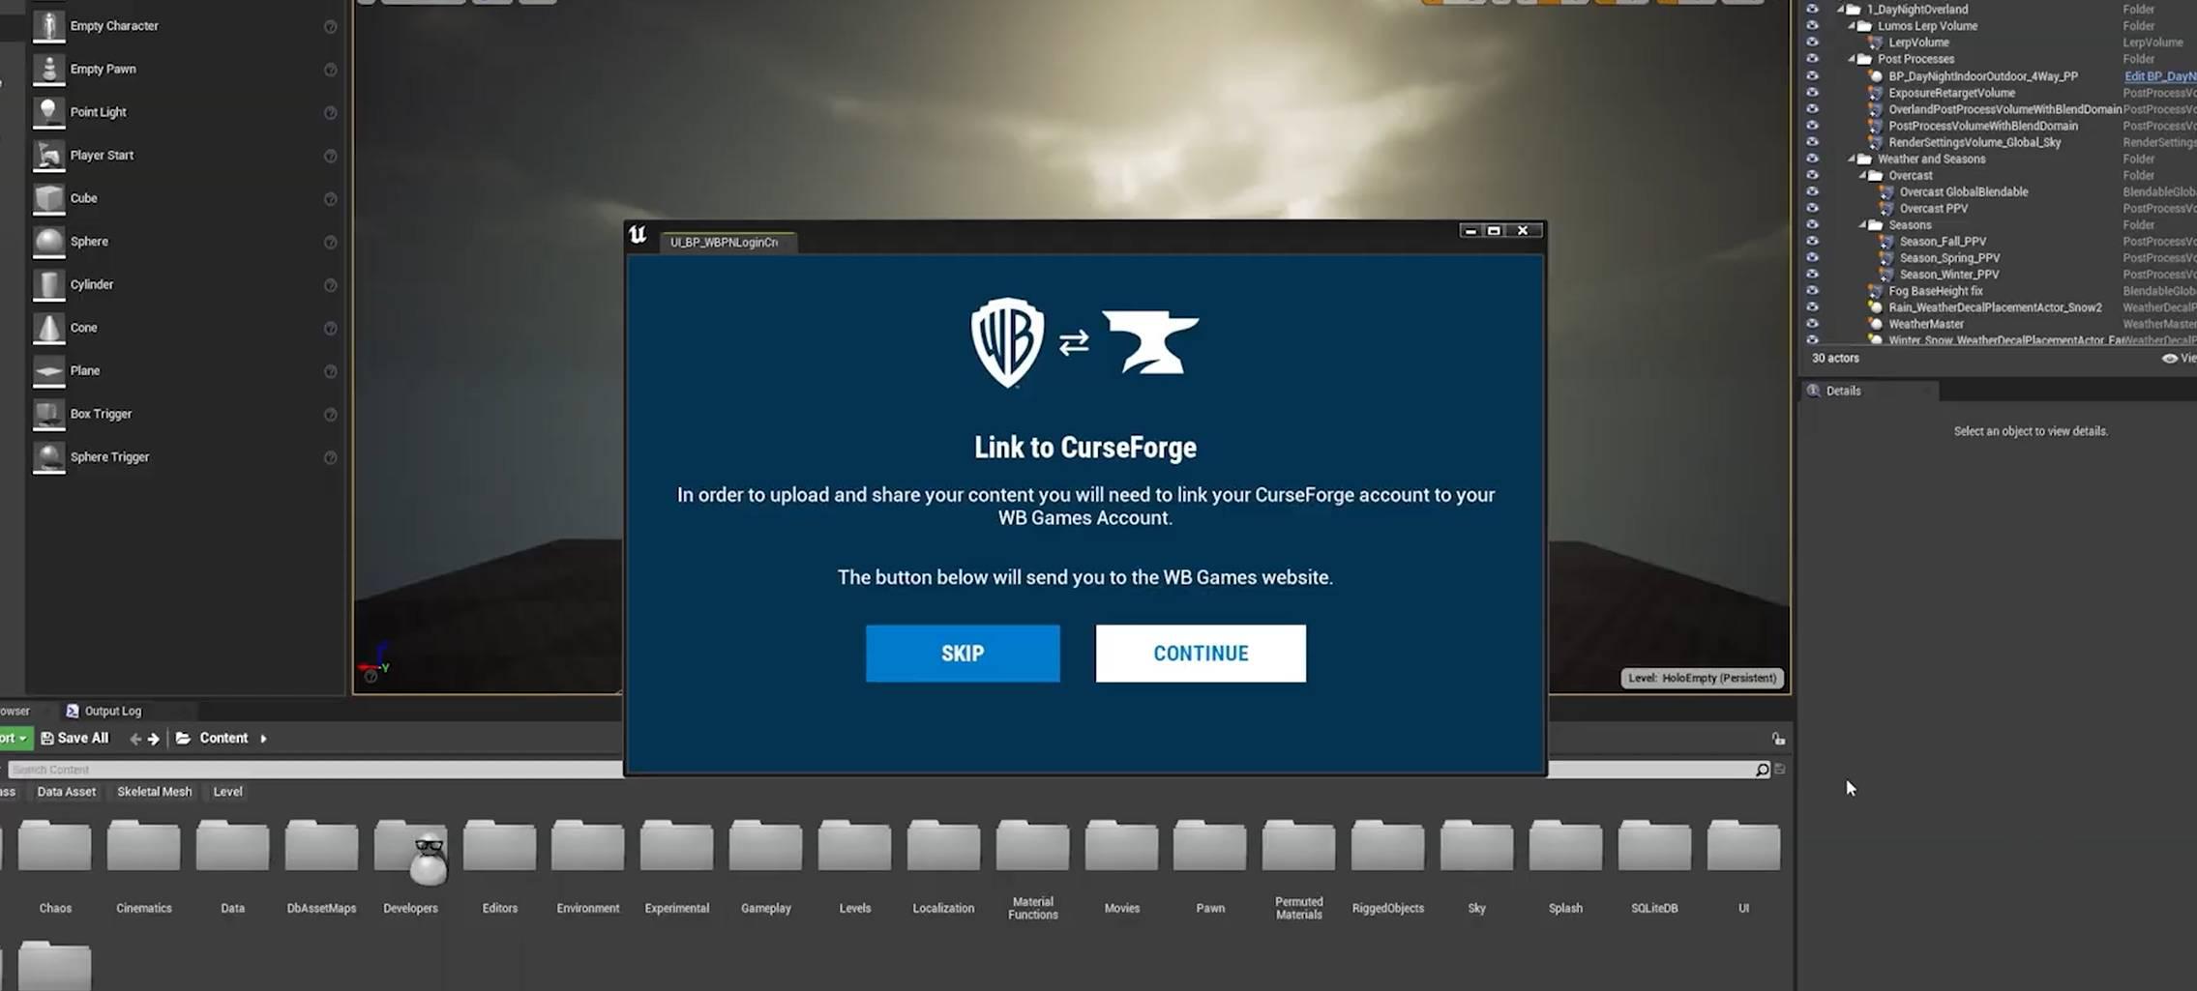Screen dimensions: 2197x991
Task: Open the Developers folder
Action: point(410,851)
